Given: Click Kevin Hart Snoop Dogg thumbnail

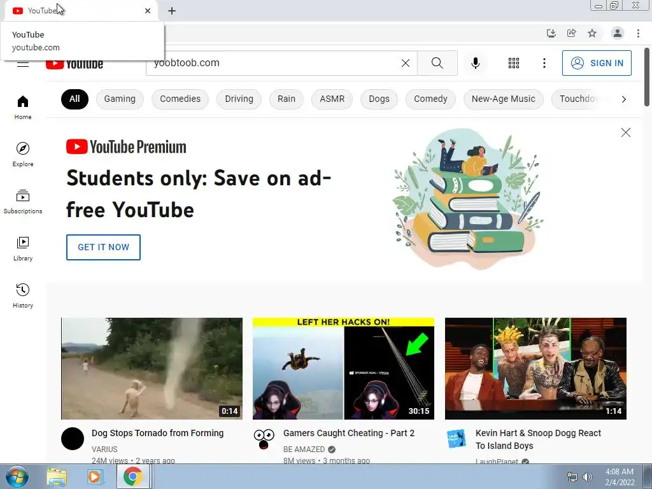Looking at the screenshot, I should (535, 369).
